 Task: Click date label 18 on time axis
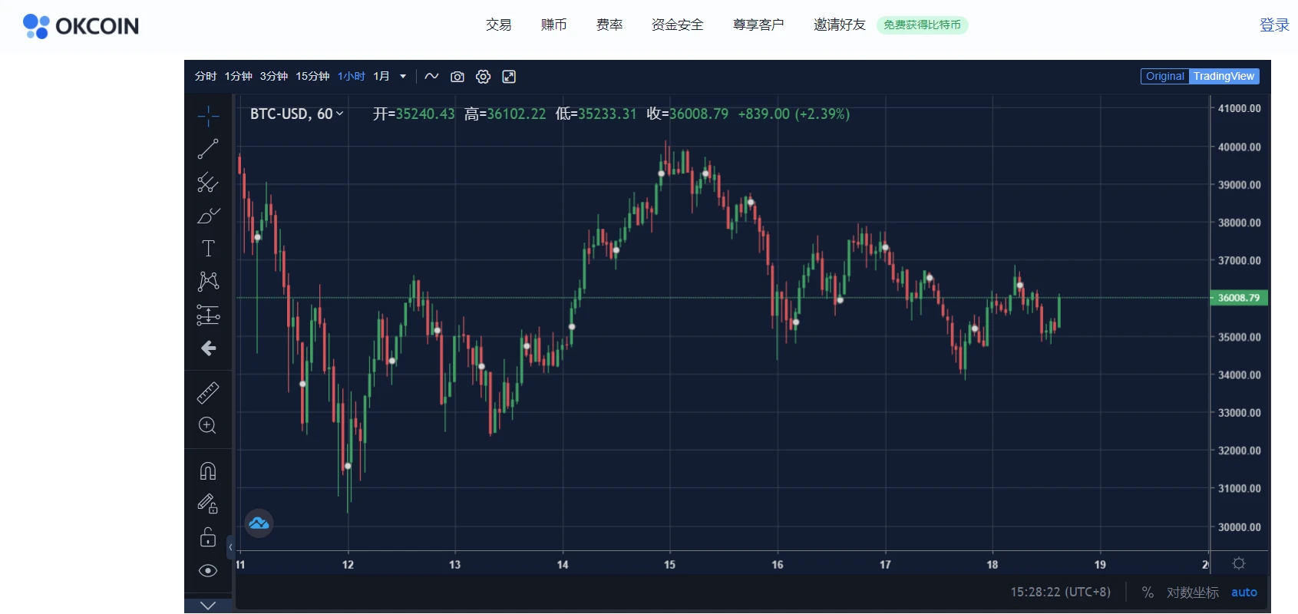coord(992,565)
